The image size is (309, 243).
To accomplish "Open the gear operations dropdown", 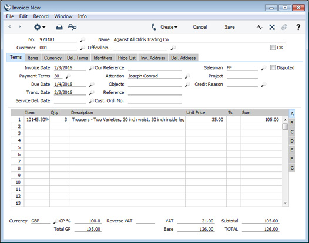I will click(39, 27).
